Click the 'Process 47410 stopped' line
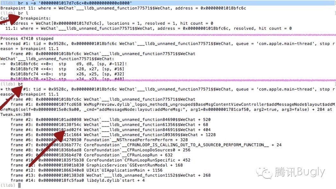The image size is (336, 189). click(27, 39)
